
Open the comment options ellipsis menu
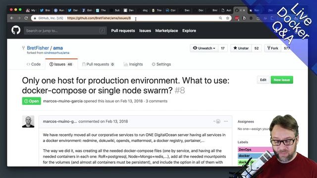click(x=226, y=121)
